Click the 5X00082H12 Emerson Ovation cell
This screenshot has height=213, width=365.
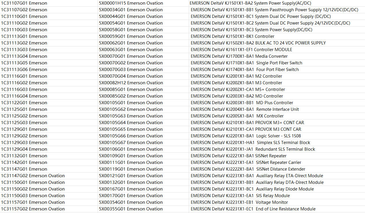click(131, 83)
